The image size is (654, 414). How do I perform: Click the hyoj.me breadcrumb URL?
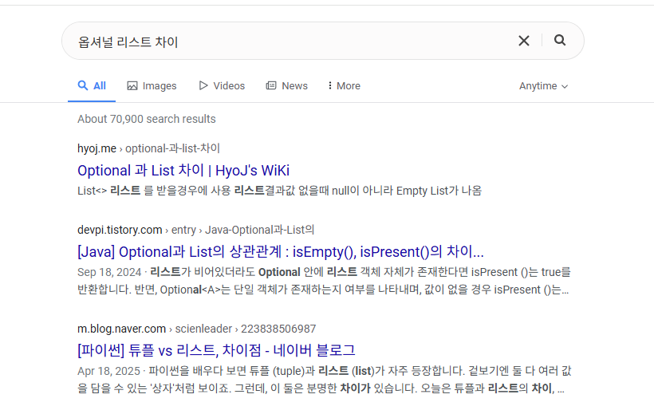pyautogui.click(x=148, y=148)
